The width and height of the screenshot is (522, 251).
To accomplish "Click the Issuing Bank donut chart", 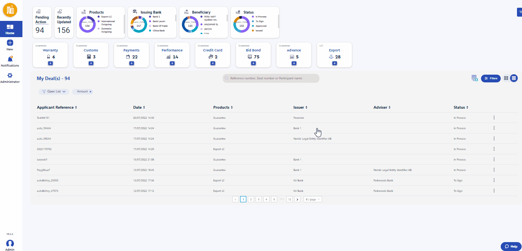I will point(139,24).
